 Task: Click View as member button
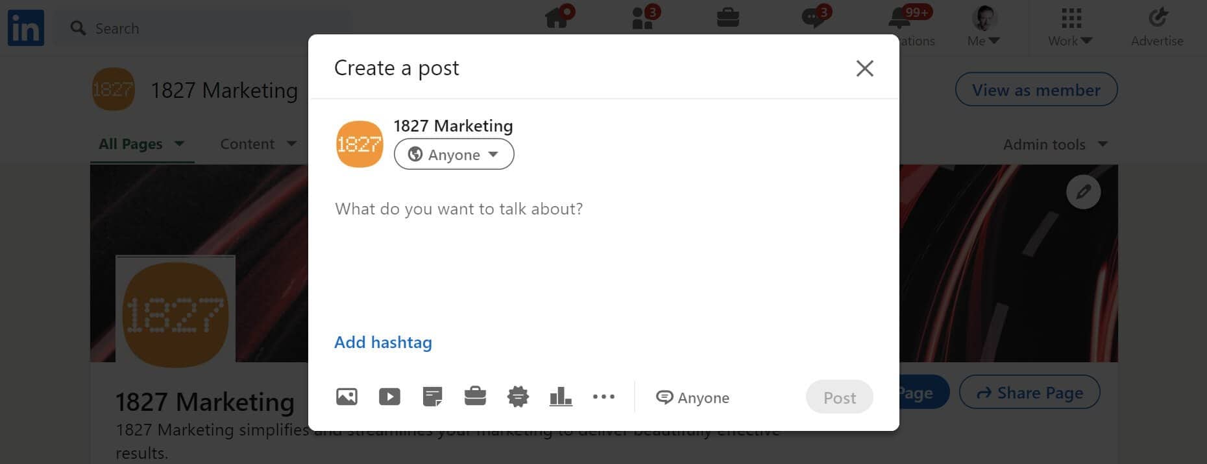pyautogui.click(x=1036, y=89)
